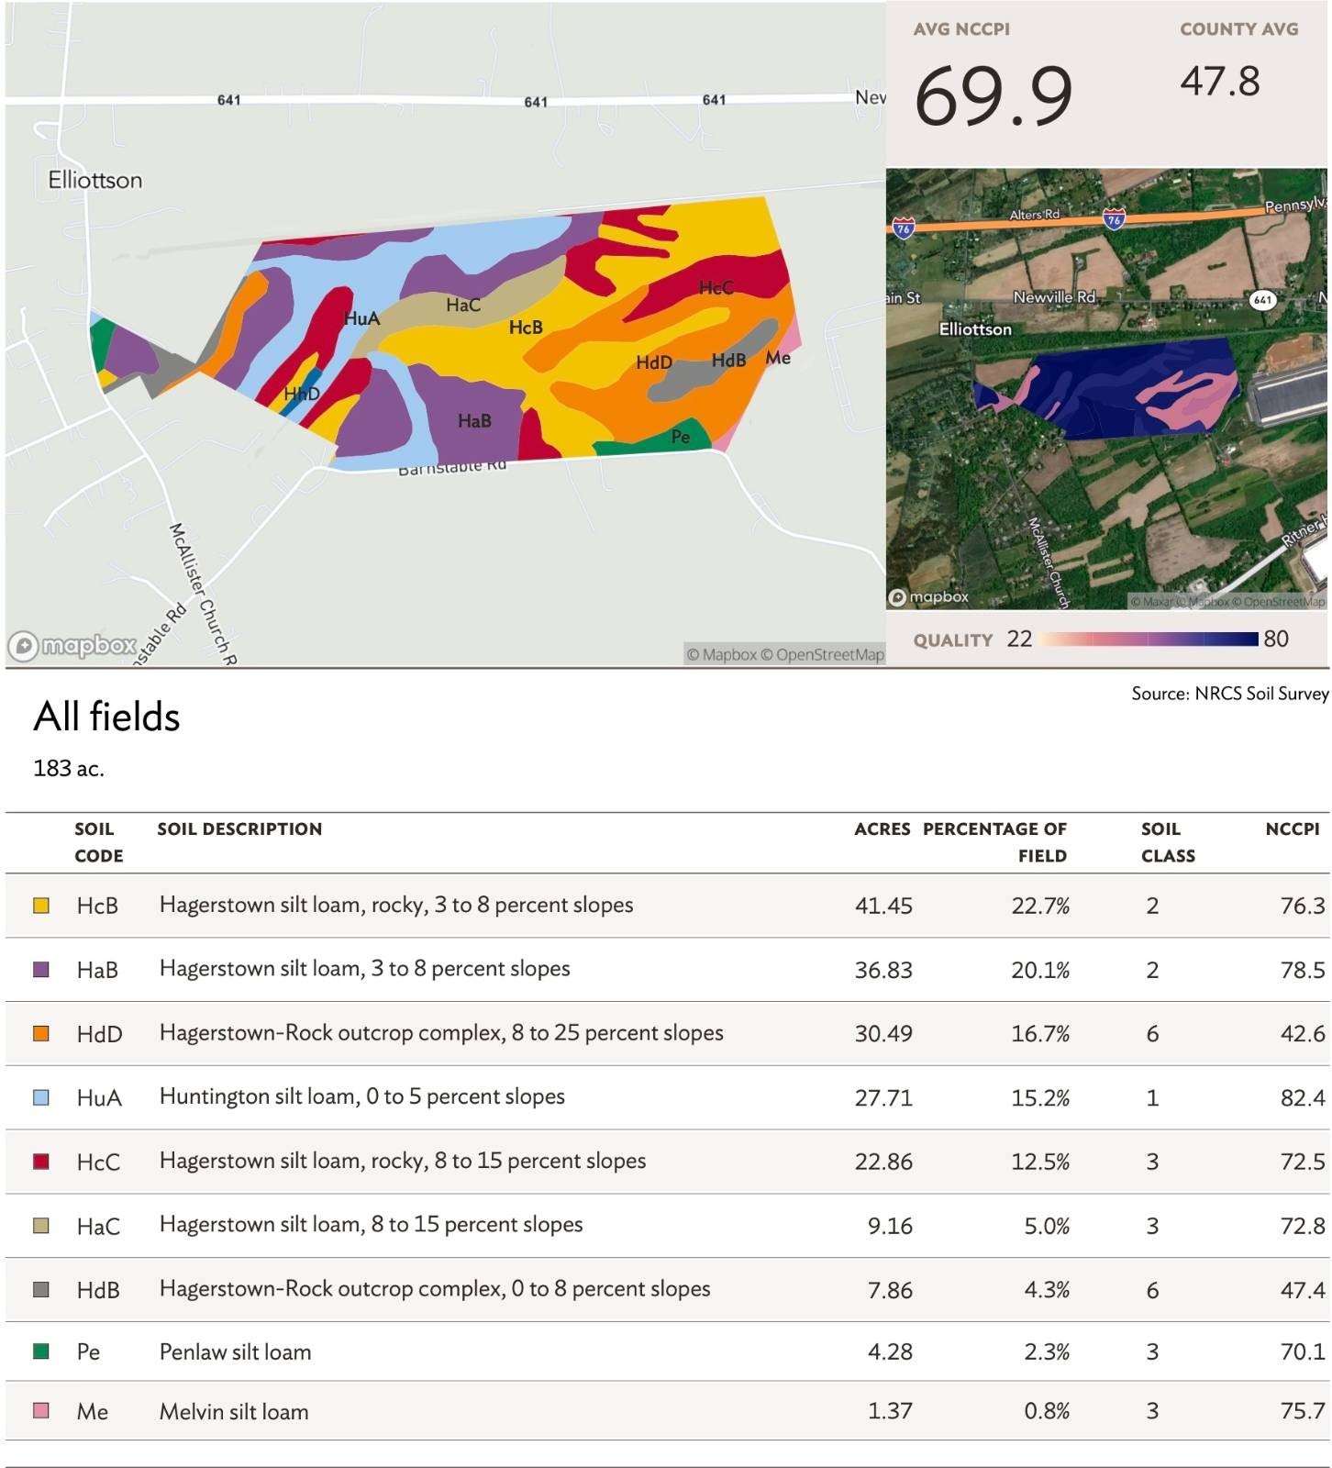Click the orange HdD color swatch
The height and width of the screenshot is (1468, 1332).
(x=41, y=1033)
